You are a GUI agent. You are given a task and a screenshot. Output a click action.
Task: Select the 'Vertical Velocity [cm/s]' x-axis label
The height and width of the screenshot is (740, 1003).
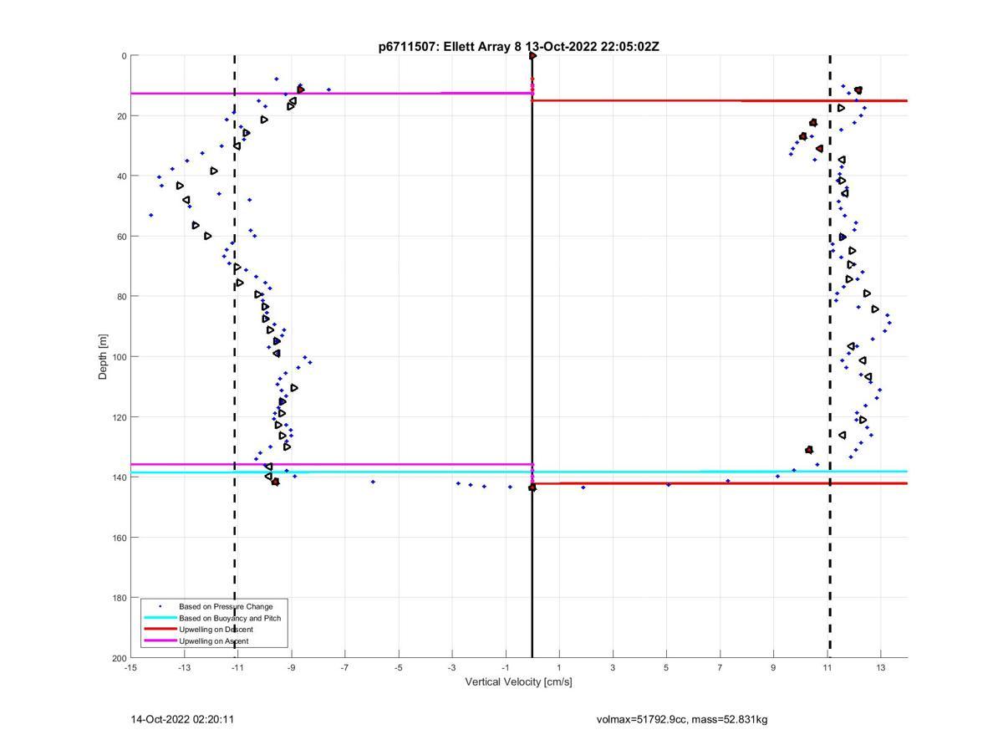[518, 681]
